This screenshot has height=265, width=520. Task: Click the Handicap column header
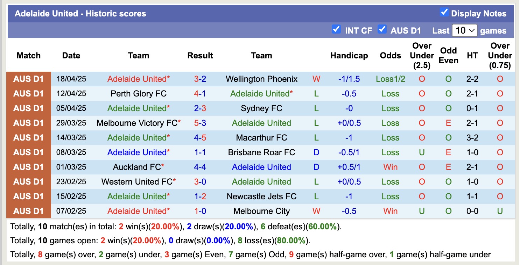pyautogui.click(x=349, y=55)
